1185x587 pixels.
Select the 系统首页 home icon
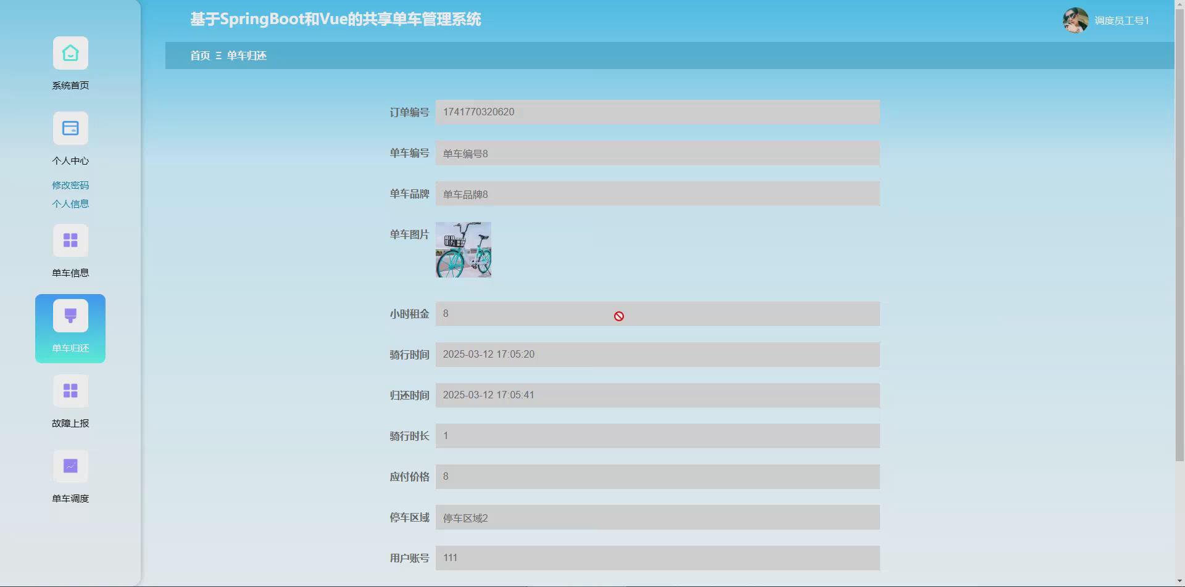(70, 53)
